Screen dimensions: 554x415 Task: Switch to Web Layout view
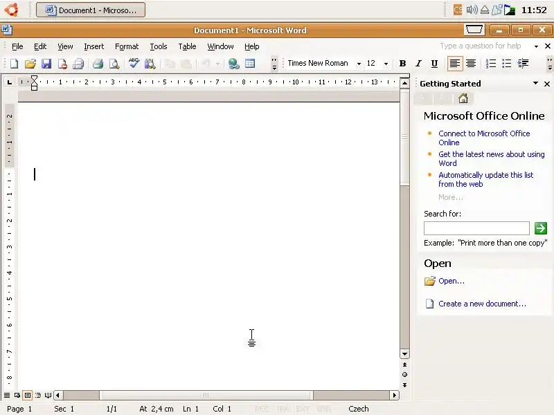(x=17, y=395)
